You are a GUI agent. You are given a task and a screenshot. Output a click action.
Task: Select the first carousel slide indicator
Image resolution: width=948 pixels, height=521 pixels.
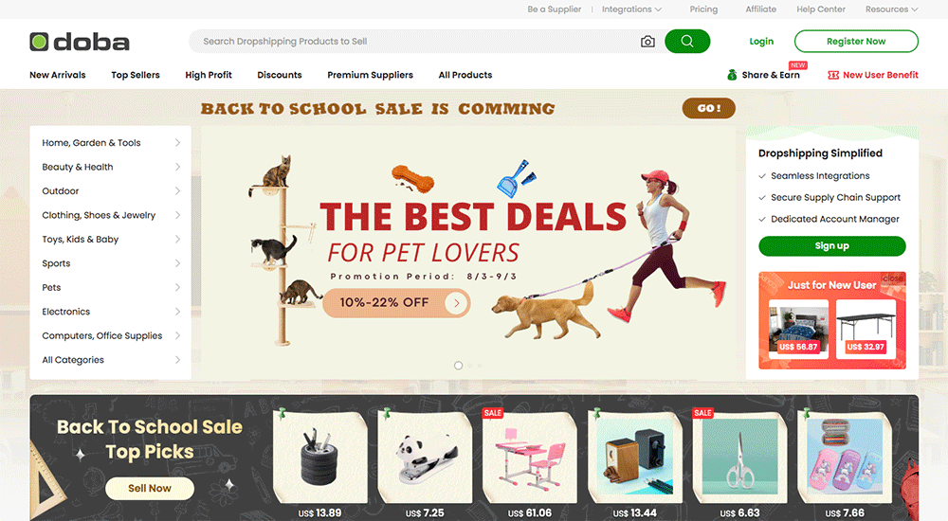click(x=458, y=366)
